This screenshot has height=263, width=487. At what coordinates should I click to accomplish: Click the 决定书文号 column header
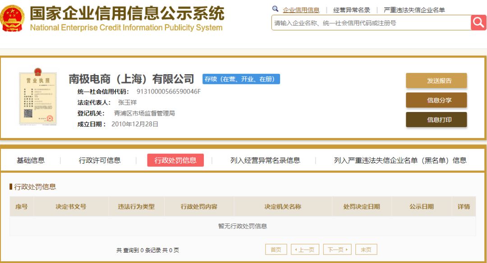71,207
